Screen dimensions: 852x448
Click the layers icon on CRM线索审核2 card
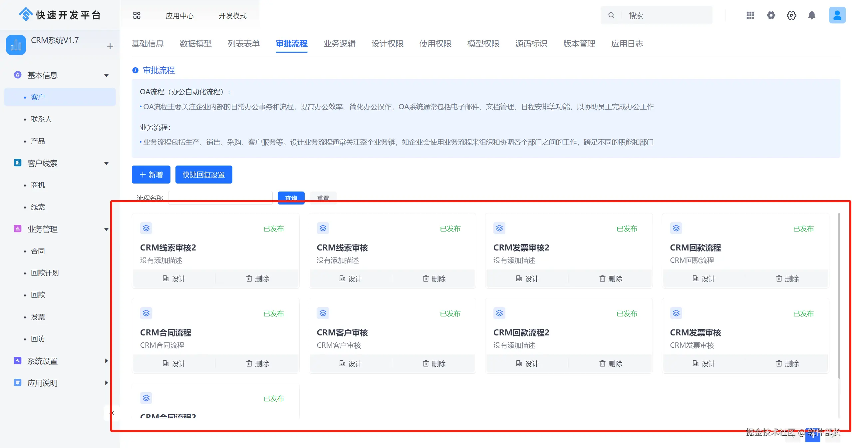tap(146, 228)
